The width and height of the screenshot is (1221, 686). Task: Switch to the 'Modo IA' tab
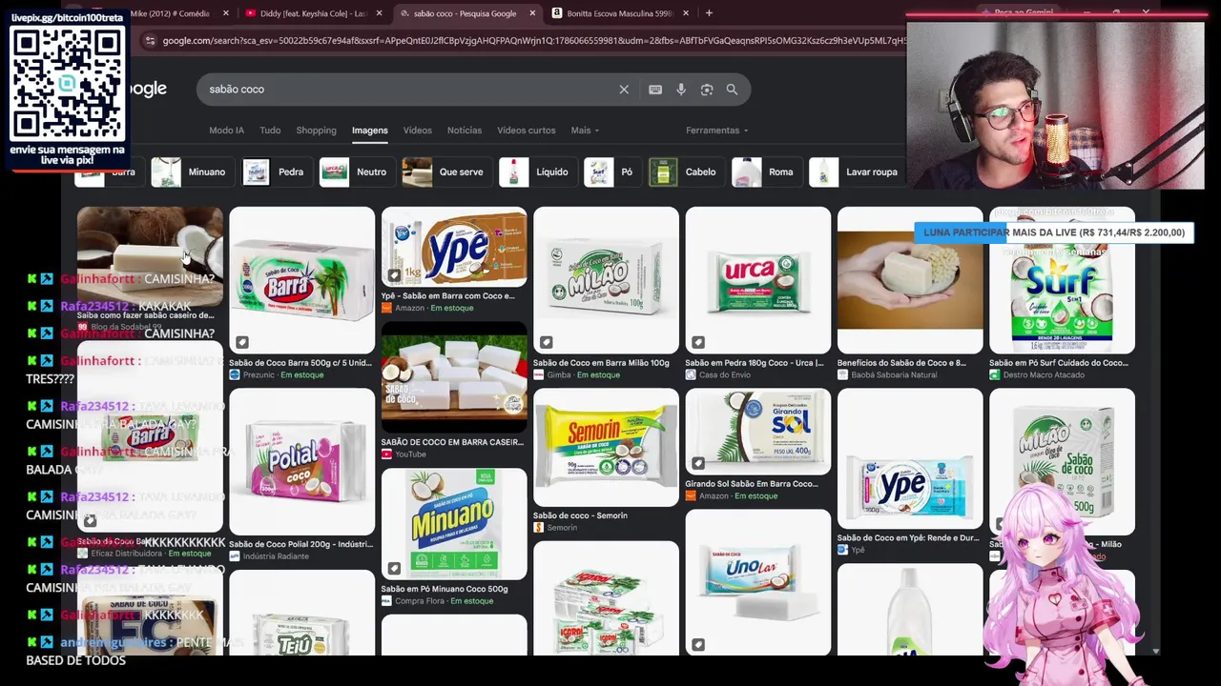[x=227, y=131]
